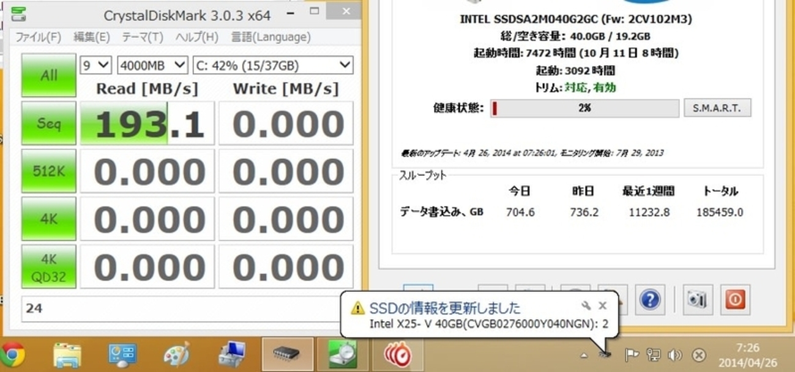
Task: Click the SSD tray icon under the balloon
Action: (606, 354)
